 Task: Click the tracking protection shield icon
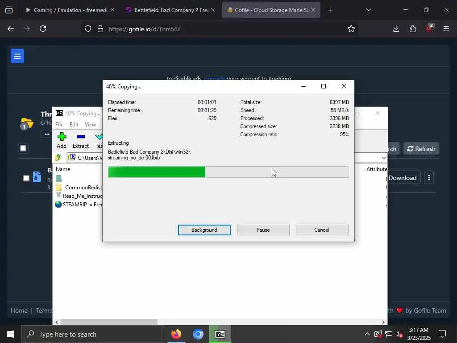88,29
